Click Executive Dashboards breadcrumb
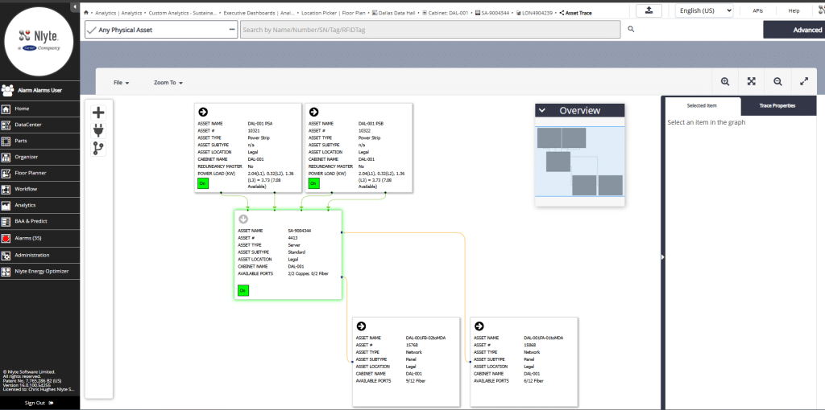825x410 pixels. click(x=260, y=13)
